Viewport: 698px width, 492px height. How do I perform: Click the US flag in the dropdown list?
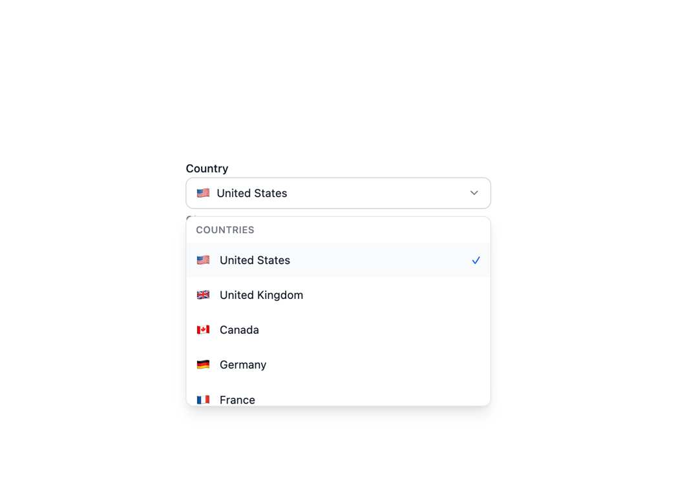pyautogui.click(x=203, y=260)
